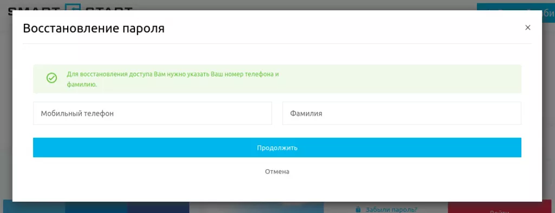Viewport: 555px width, 213px height.
Task: Click the Продолжить button
Action: point(277,148)
